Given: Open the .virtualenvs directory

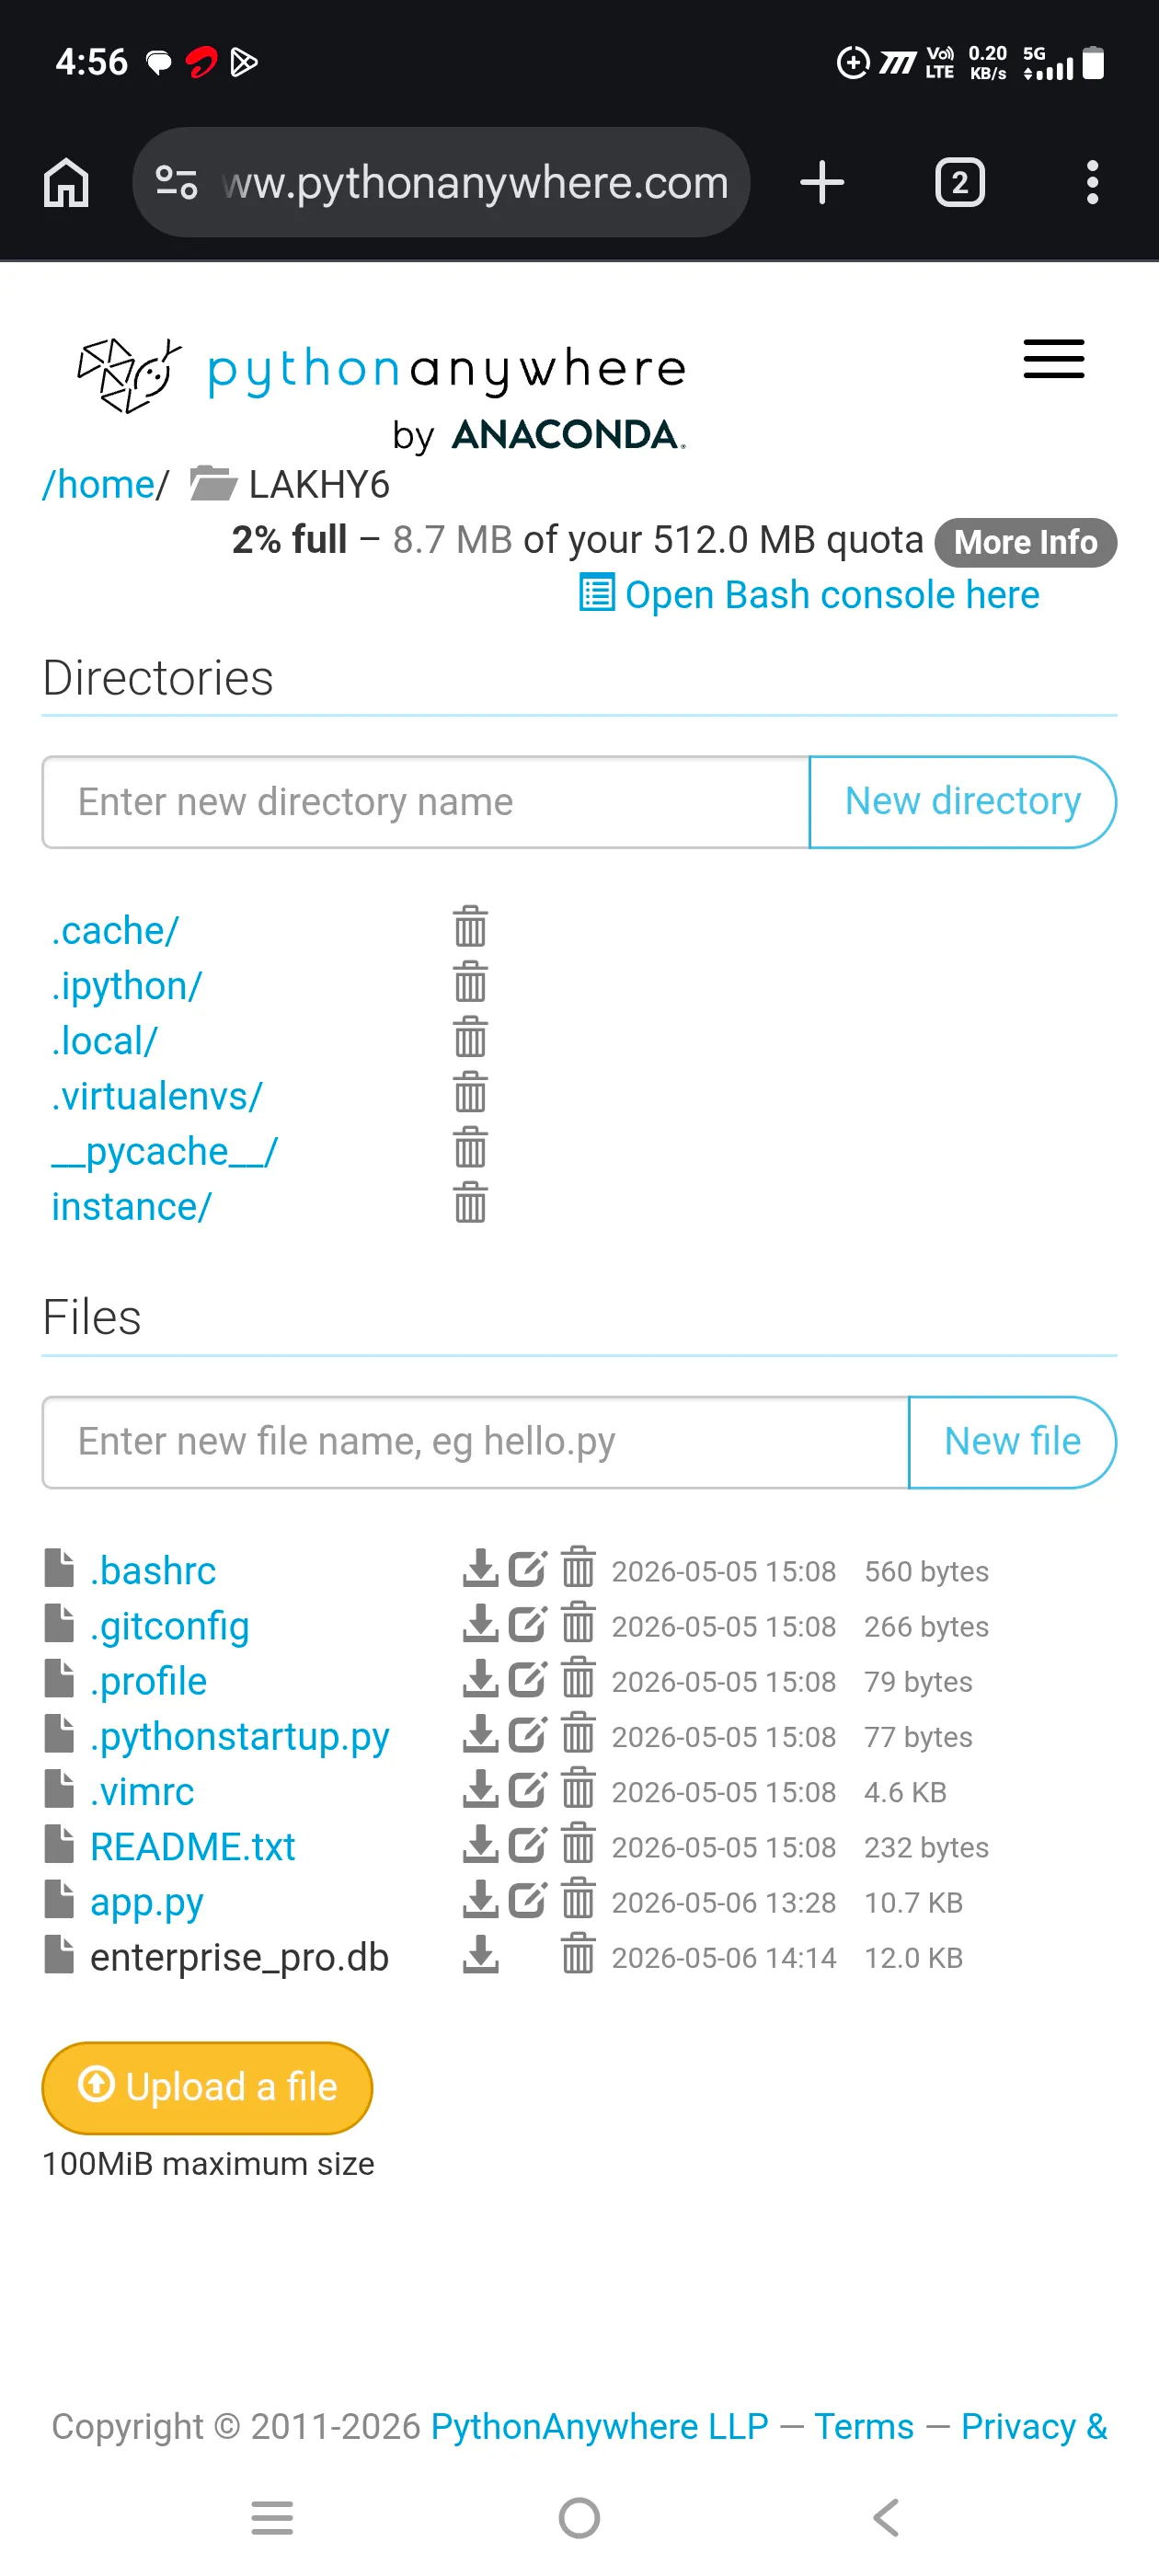Looking at the screenshot, I should coord(157,1096).
